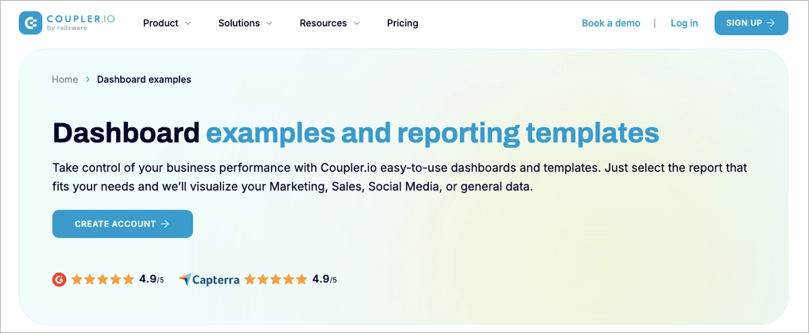
Task: Click the G2 five-star rating
Action: [x=102, y=279]
